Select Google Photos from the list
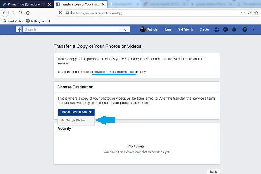The height and width of the screenshot is (174, 261). click(x=76, y=120)
